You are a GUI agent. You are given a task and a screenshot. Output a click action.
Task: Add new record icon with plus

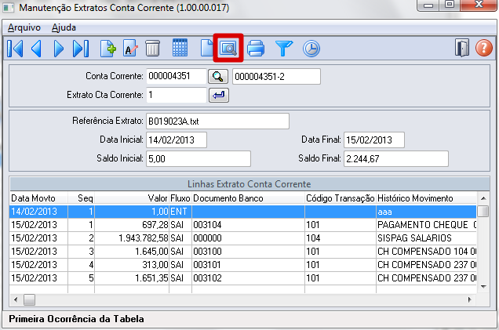[x=108, y=49]
